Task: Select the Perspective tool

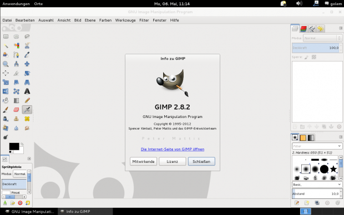Action: click(27, 82)
